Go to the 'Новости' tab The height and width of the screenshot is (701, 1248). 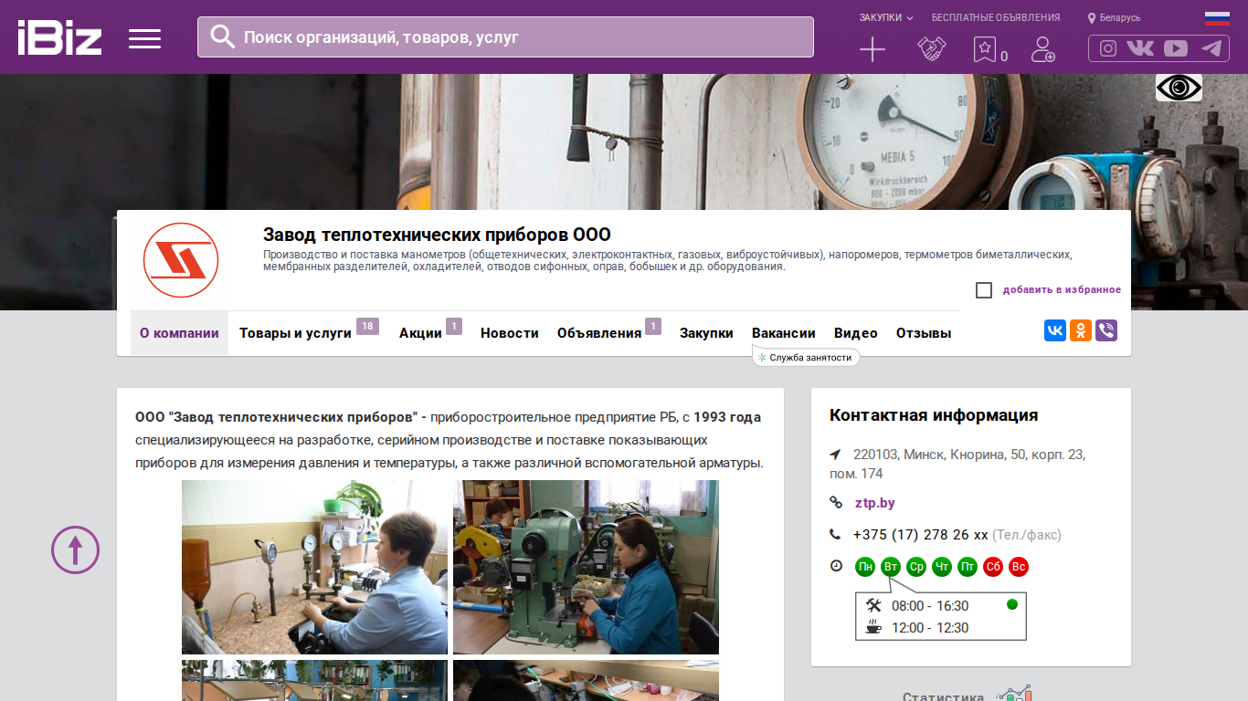point(510,333)
